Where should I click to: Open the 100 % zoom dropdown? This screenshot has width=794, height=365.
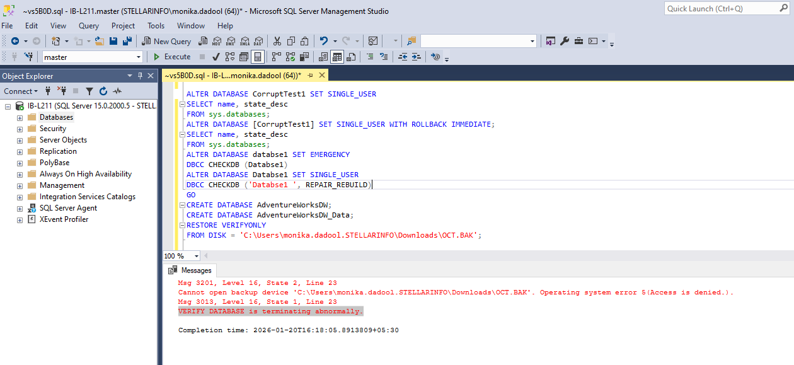197,256
